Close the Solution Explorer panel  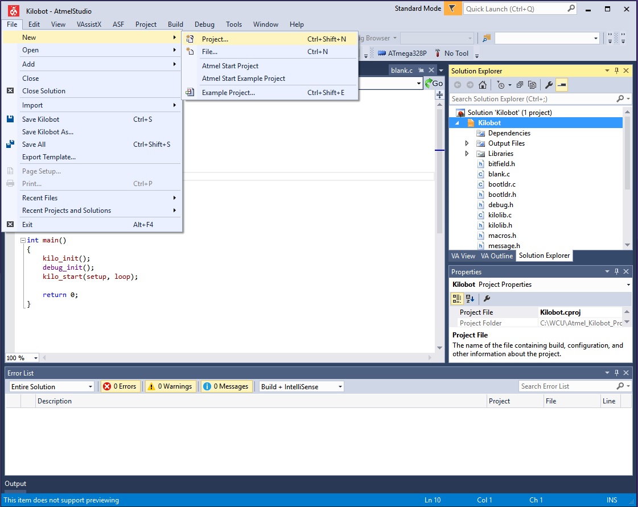(626, 71)
